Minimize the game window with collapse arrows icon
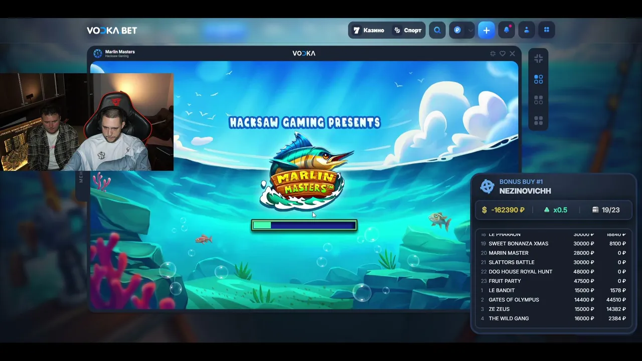Screen dimensions: 642x361 tap(493, 53)
